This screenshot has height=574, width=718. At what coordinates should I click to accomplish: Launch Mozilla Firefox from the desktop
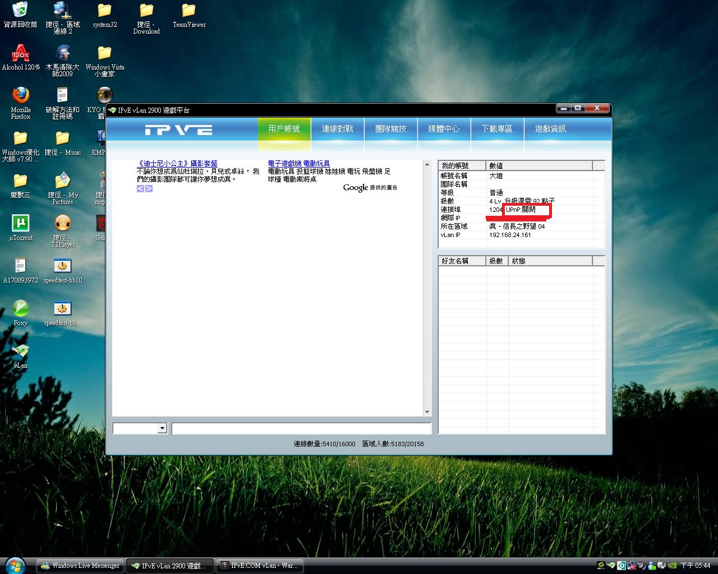click(x=21, y=103)
